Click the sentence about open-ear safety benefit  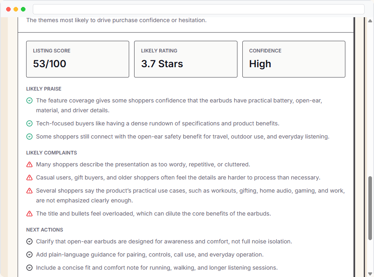pos(183,136)
